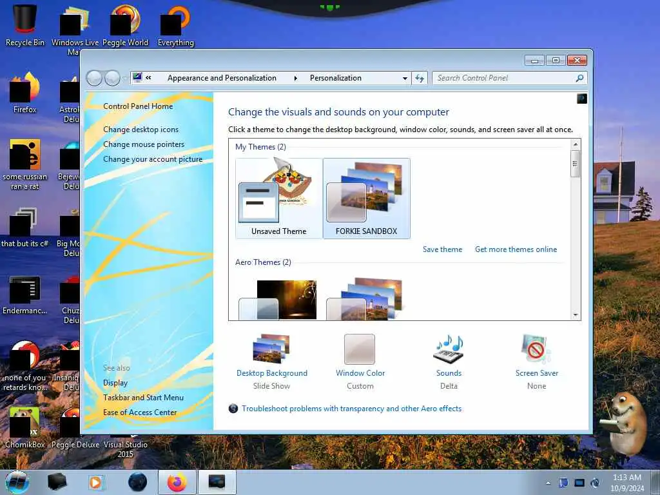The height and width of the screenshot is (495, 660).
Task: Open the address bar history dropdown
Action: tap(405, 78)
